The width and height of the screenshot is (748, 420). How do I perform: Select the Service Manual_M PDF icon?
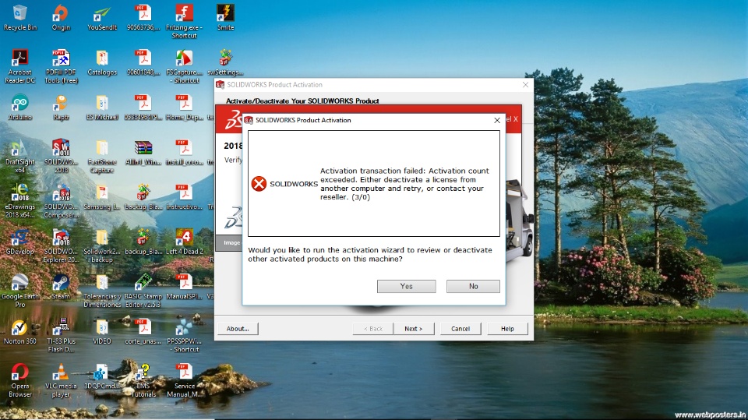pyautogui.click(x=184, y=380)
